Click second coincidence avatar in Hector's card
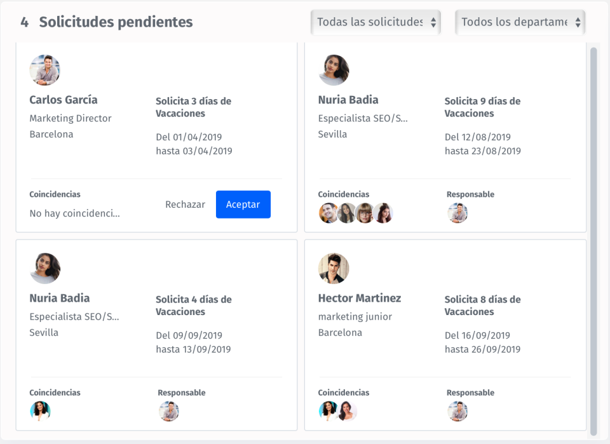 346,412
